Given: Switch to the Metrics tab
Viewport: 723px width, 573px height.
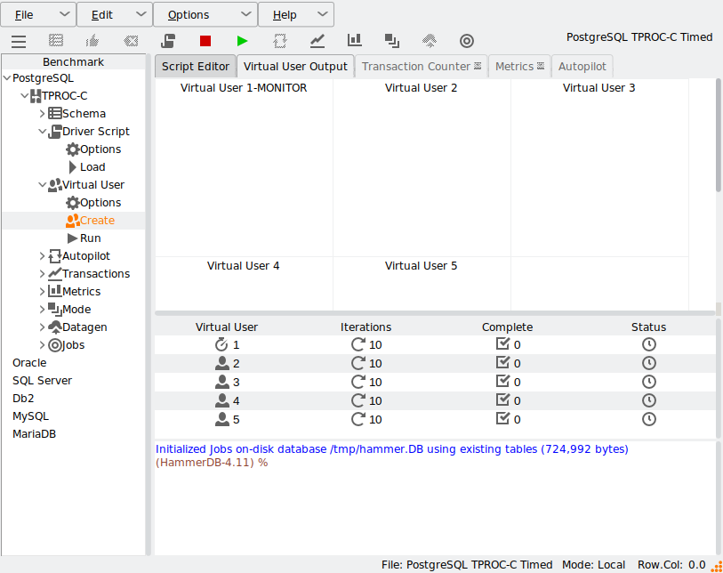Looking at the screenshot, I should point(519,67).
